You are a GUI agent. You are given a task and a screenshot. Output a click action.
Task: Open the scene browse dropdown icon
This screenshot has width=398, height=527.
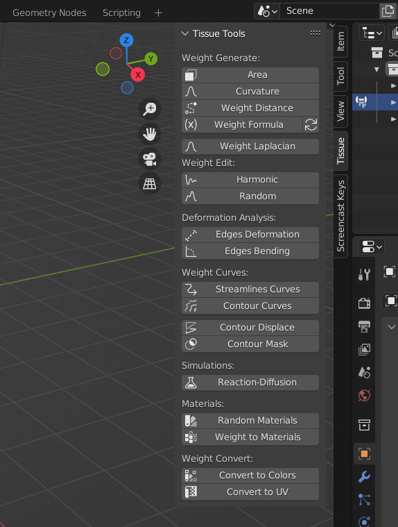coord(267,11)
